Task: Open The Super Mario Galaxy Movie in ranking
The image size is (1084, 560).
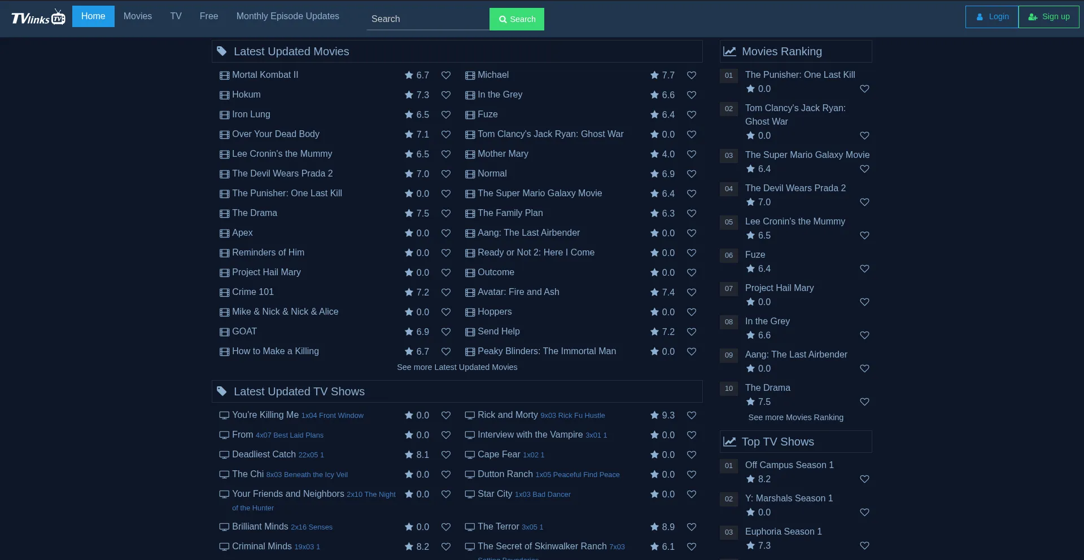Action: point(807,155)
